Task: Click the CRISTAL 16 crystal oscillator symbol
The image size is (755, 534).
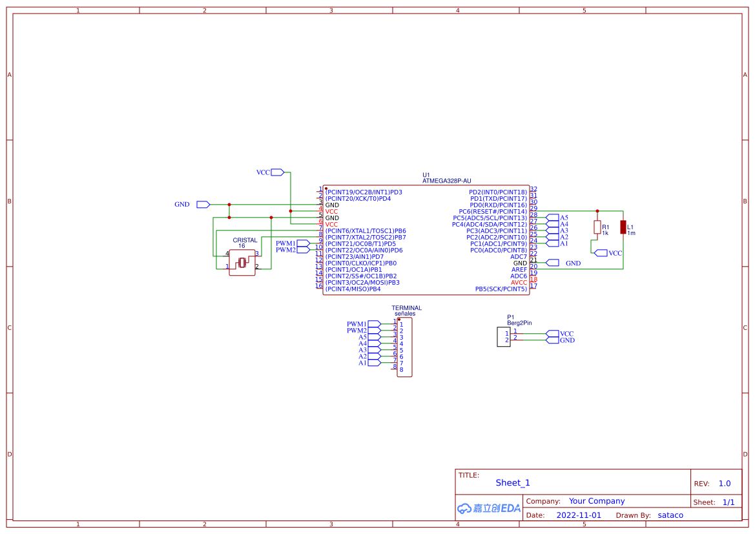Action: [x=242, y=263]
